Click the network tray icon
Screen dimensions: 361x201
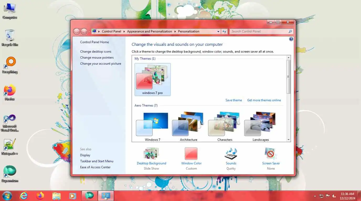pos(321,196)
